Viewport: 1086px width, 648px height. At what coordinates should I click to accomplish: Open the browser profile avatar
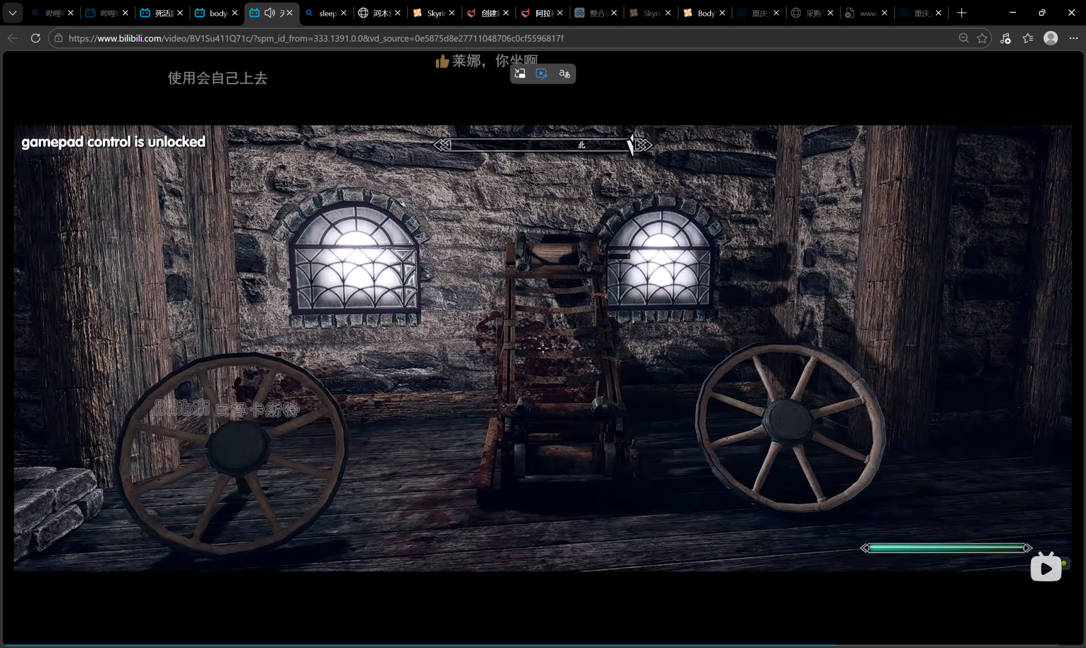[1050, 38]
